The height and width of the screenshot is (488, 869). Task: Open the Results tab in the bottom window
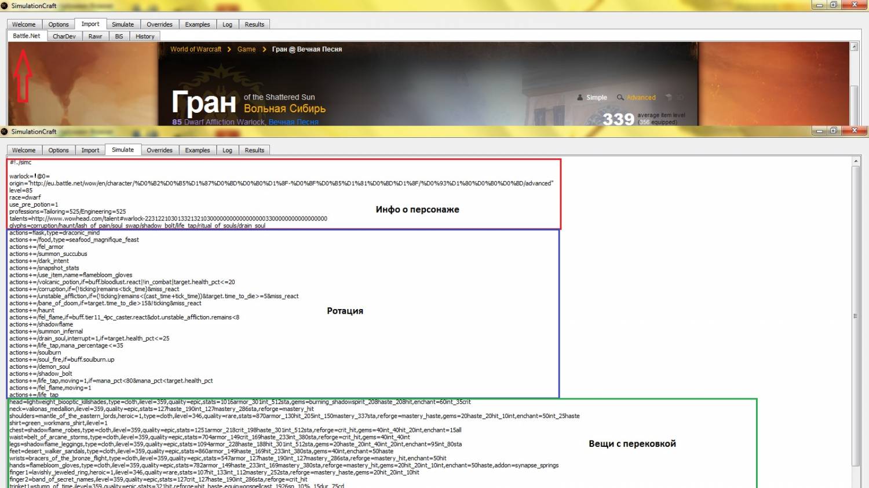point(254,150)
